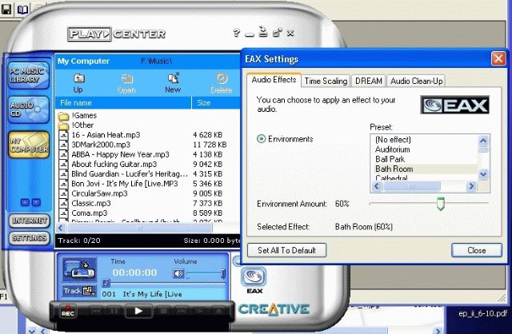512x334 pixels.
Task: Open the EAX button in the player
Action: [254, 280]
